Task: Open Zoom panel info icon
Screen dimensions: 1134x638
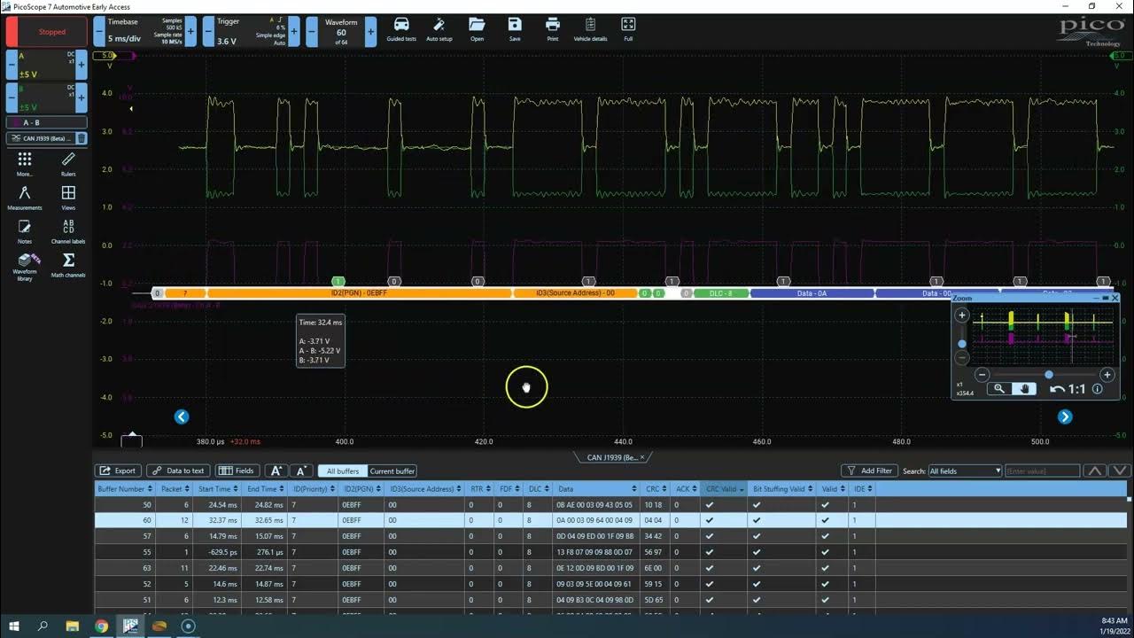Action: coord(1097,388)
